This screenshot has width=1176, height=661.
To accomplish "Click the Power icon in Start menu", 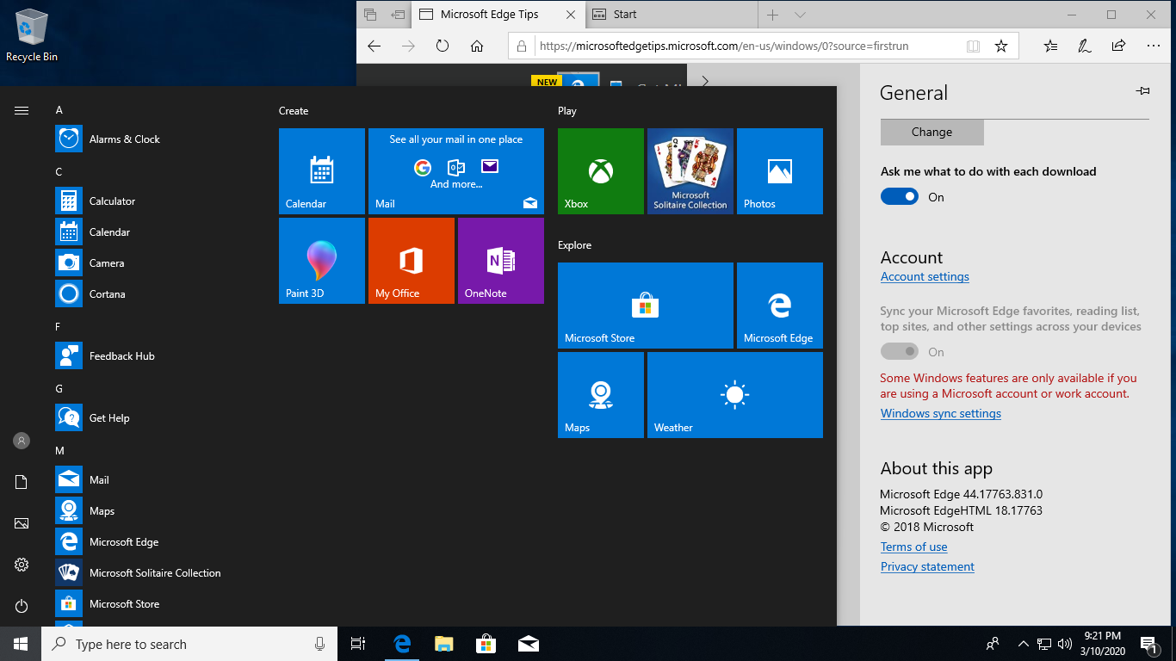I will coord(22,606).
